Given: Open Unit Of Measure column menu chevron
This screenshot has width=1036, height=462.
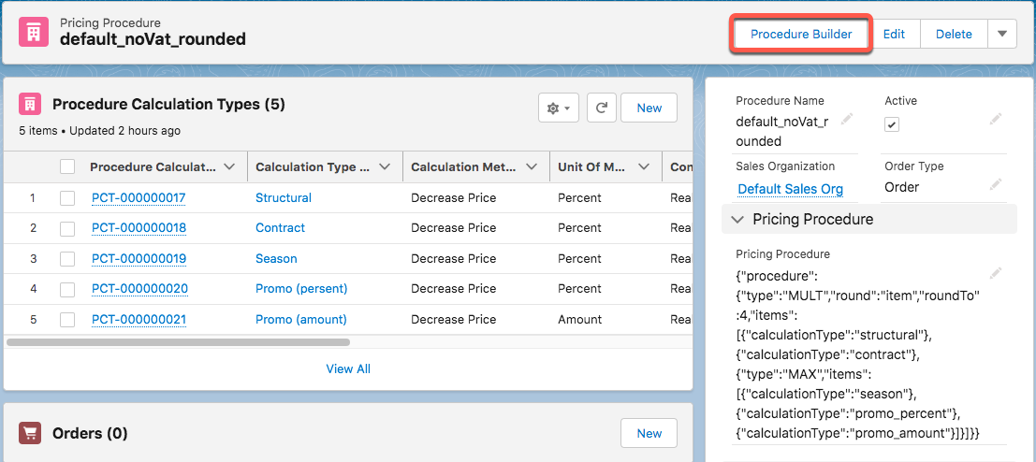Looking at the screenshot, I should (x=644, y=167).
